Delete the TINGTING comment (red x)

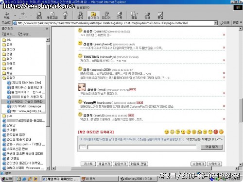tap(224, 60)
